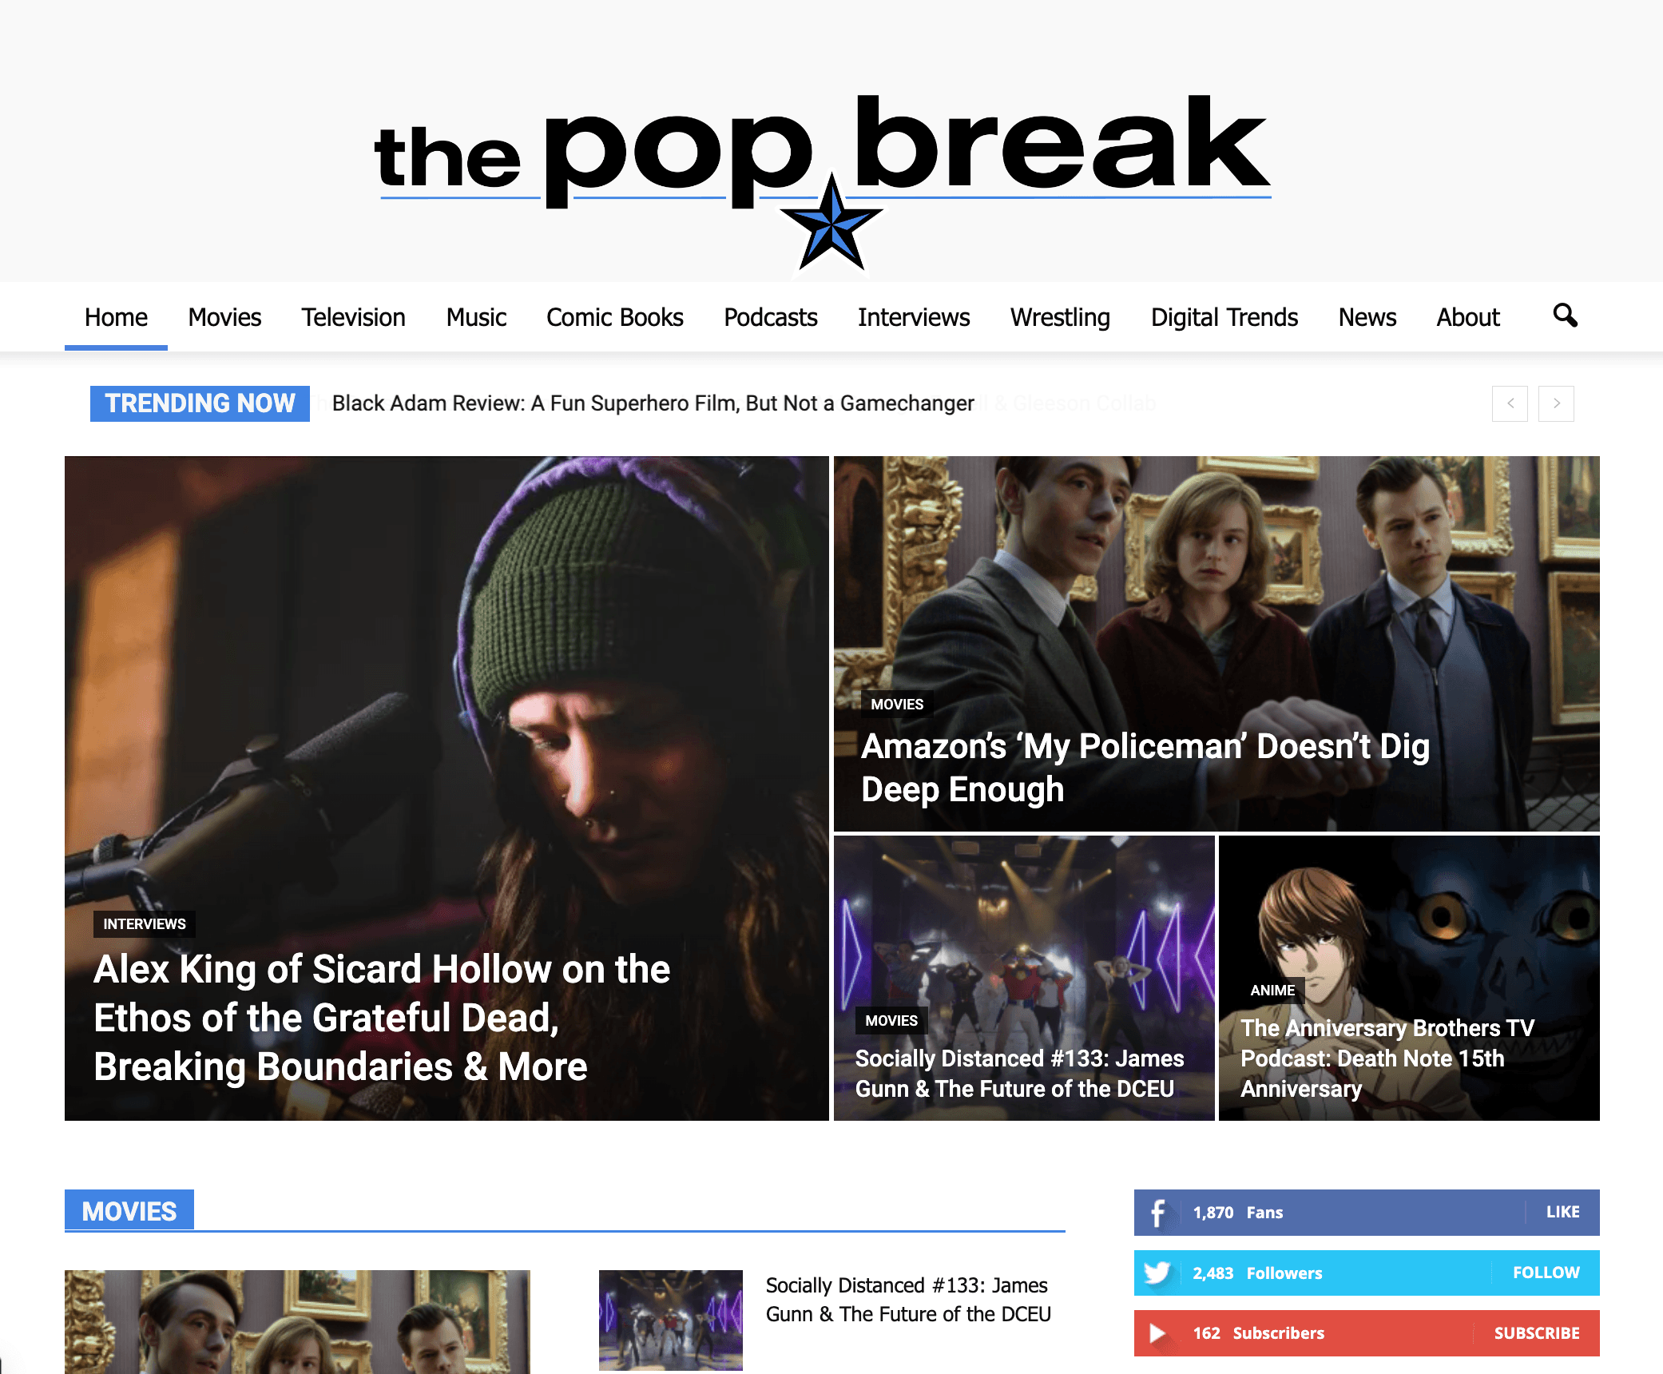Click the Twitter bird icon
The image size is (1663, 1374).
[x=1157, y=1273]
